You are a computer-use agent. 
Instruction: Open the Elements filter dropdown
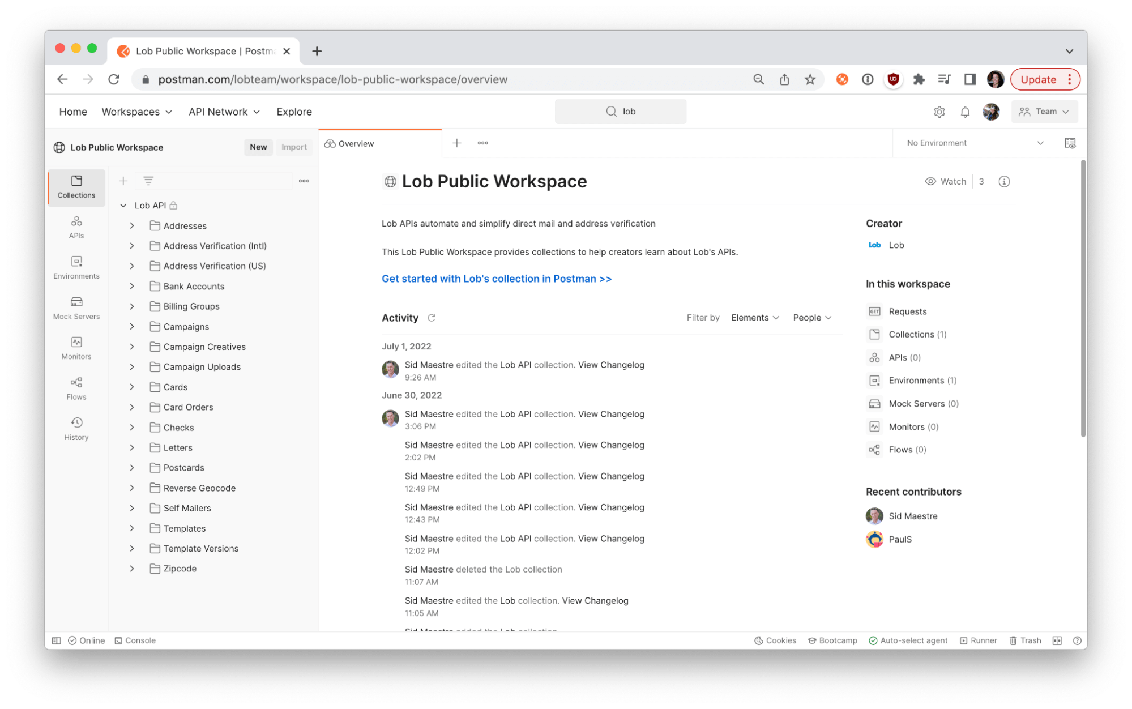coord(755,318)
